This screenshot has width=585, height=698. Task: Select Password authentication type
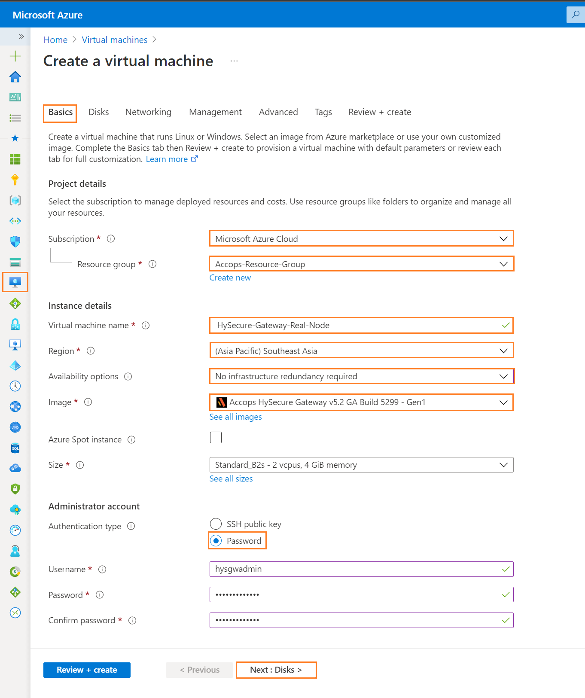pyautogui.click(x=216, y=541)
